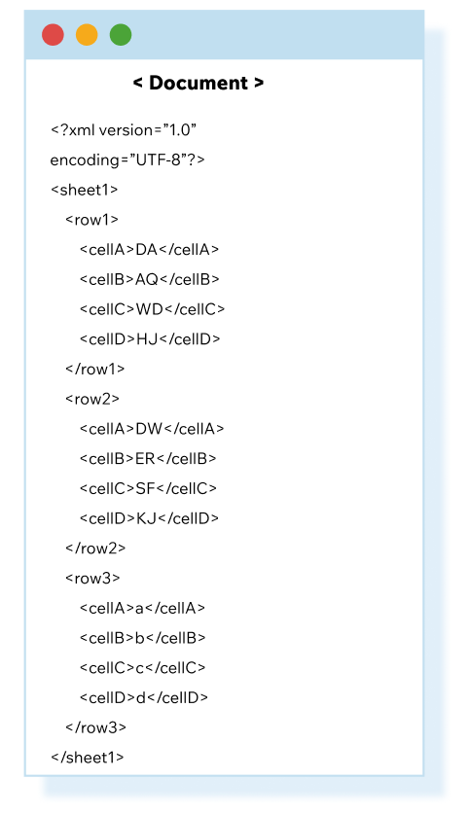470x814 pixels.
Task: Select the xml version declaration line
Action: point(124,129)
